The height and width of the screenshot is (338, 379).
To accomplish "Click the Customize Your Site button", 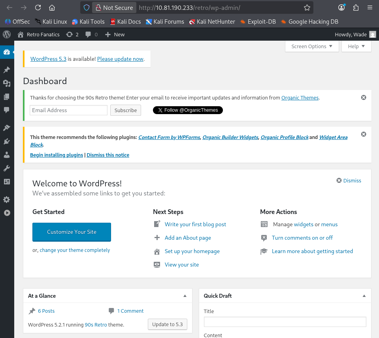I will click(72, 232).
